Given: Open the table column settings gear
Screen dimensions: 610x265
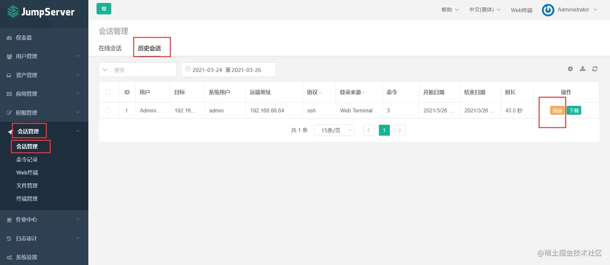Looking at the screenshot, I should pyautogui.click(x=570, y=69).
